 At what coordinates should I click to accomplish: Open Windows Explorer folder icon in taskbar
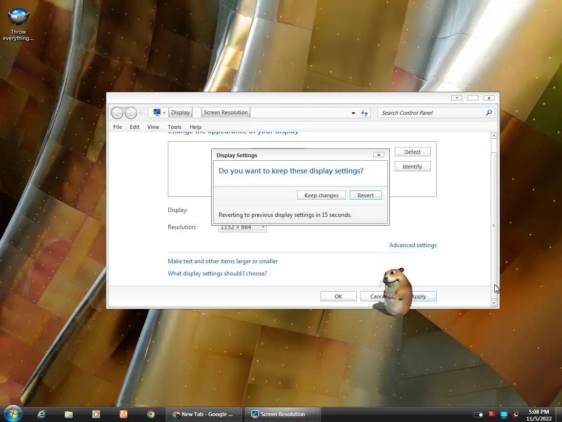pyautogui.click(x=69, y=414)
